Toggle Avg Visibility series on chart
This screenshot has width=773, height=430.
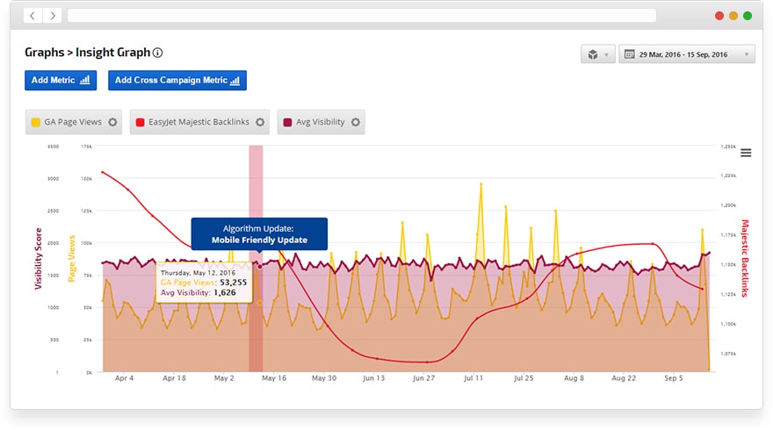tap(314, 122)
